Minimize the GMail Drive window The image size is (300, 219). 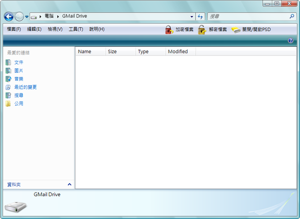267,3
